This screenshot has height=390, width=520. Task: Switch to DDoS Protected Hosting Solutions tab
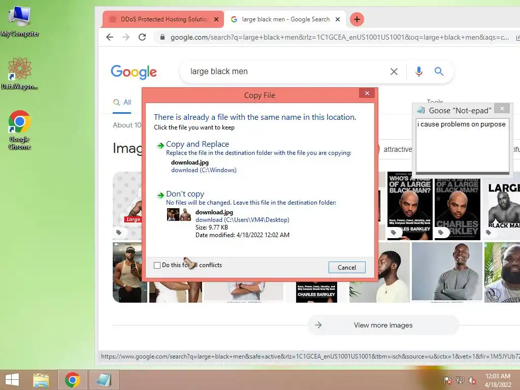click(164, 19)
